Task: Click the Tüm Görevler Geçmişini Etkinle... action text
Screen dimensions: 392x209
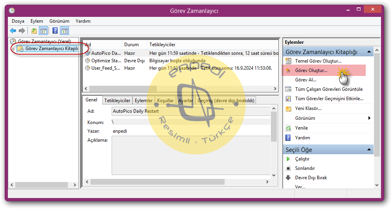Action: 329,99
